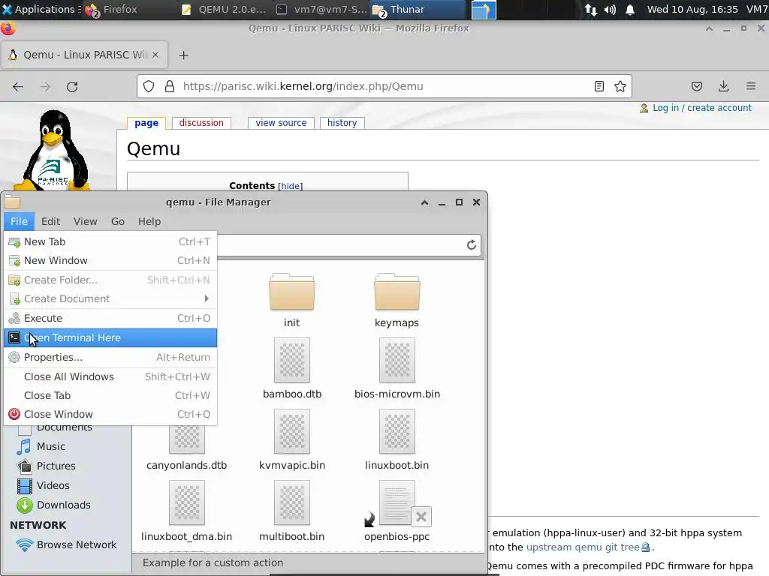Switch to the wiki discussion tab
Screen dimensions: 769x576
pyautogui.click(x=201, y=123)
